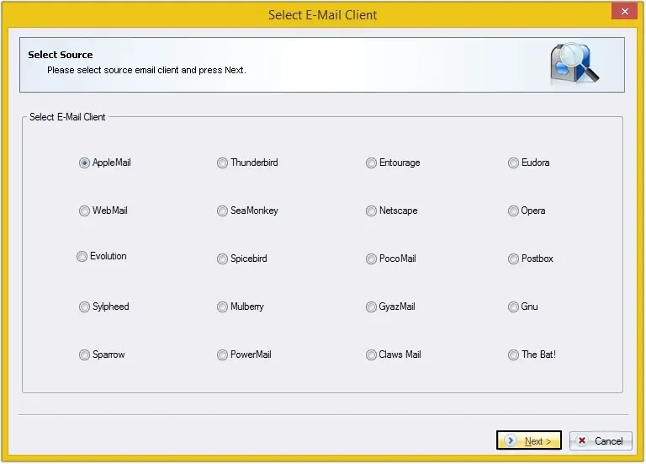Cancel the email client selection
This screenshot has height=464, width=646.
[x=601, y=440]
